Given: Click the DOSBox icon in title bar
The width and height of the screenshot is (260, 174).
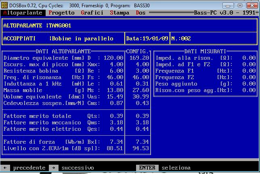Looking at the screenshot, I should [4, 5].
